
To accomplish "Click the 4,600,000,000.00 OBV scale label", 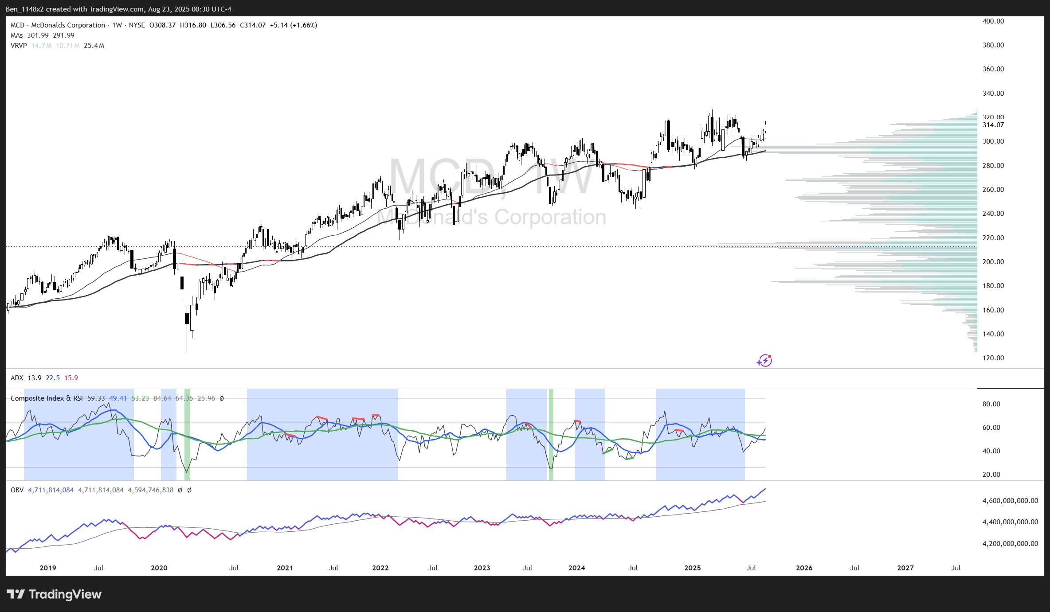I will 1010,501.
